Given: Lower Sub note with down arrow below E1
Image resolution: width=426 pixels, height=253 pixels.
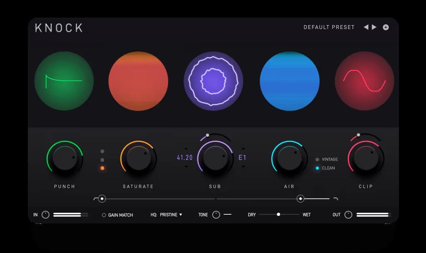Looking at the screenshot, I should point(243,167).
